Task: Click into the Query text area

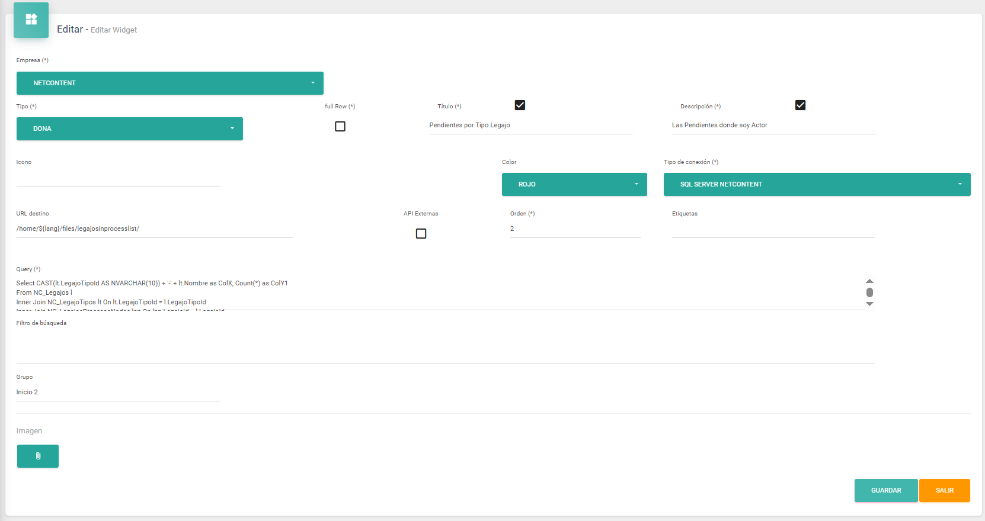Action: [x=439, y=293]
